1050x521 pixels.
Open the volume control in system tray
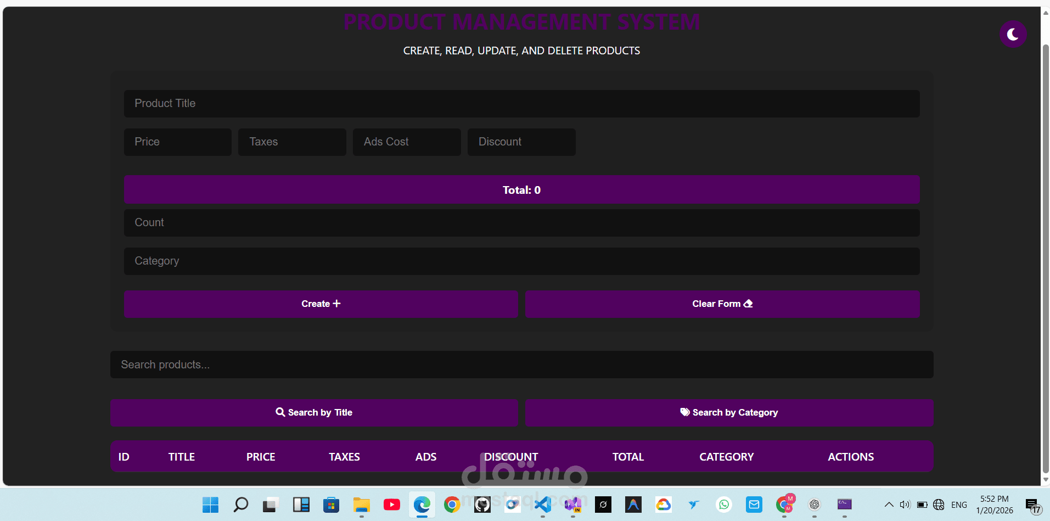tap(905, 505)
